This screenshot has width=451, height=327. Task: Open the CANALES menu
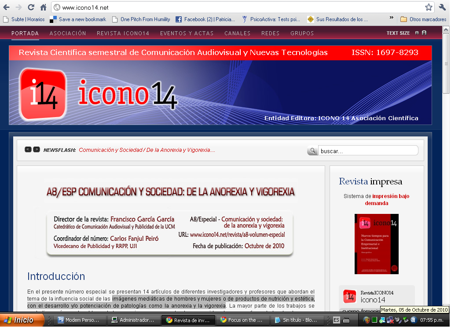[237, 33]
